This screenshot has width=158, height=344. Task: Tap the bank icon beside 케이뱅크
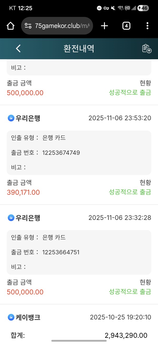[11, 317]
